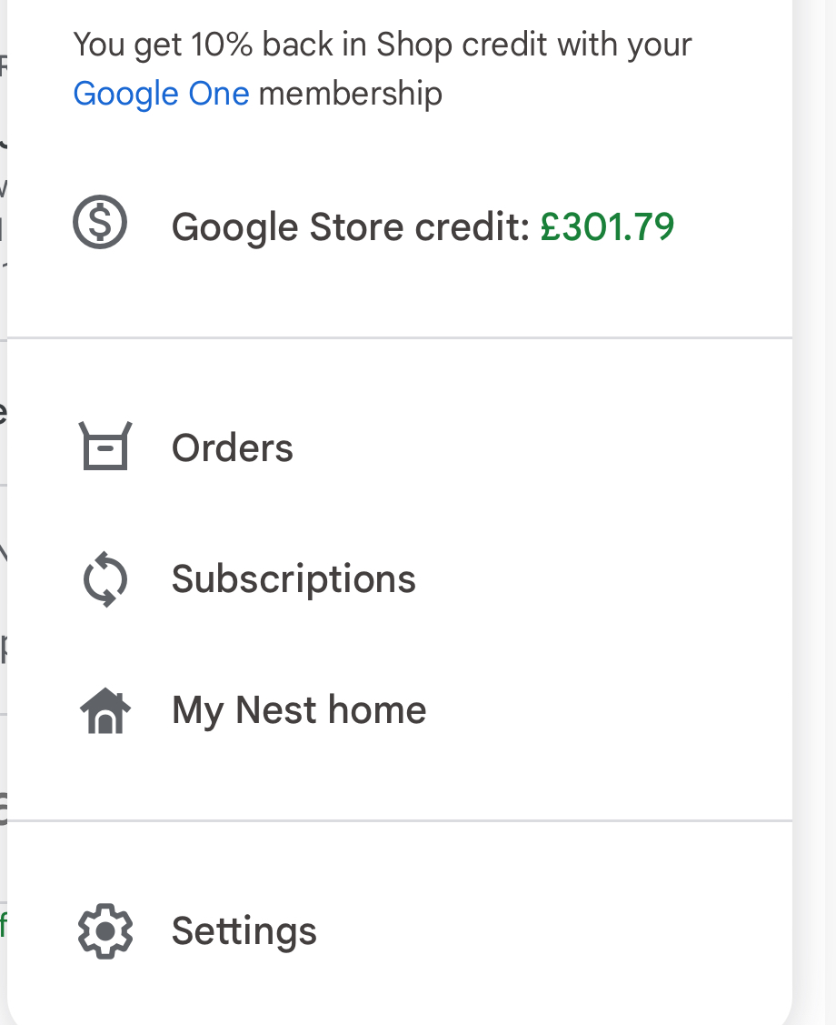Screen dimensions: 836x1025
Task: Click the green £301.79 credit amount
Action: pos(607,226)
